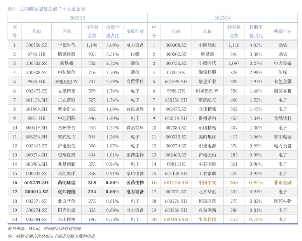The image size is (302, 241).
Task: Click the highlighted 生益科技 name cell
Action: (207, 219)
